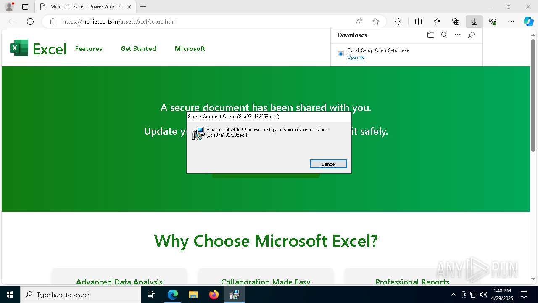Click the refresh page icon
Screen dimensions: 538x303
tap(30, 21)
